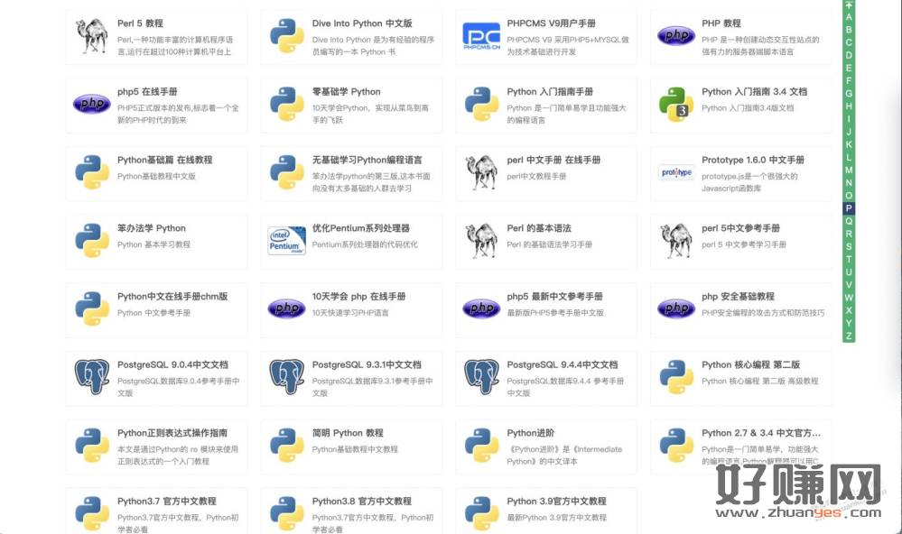902x534 pixels.
Task: Click the elephant icon for PostgreSQL 9.4.4中文文档
Action: (x=481, y=377)
